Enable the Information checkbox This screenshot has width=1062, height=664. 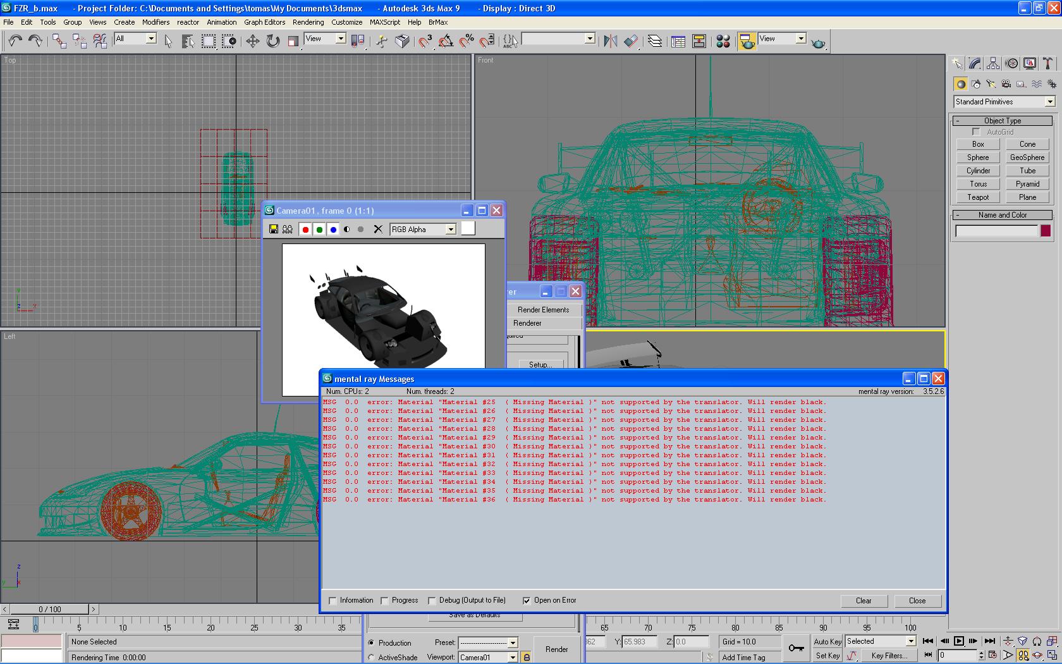click(333, 601)
